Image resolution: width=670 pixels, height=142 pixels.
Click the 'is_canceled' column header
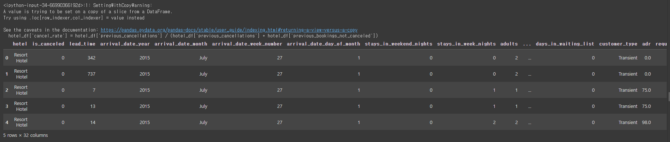tap(48, 44)
